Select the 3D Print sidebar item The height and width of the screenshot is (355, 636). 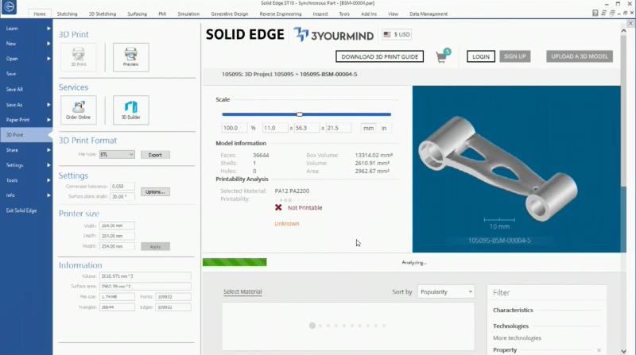26,134
